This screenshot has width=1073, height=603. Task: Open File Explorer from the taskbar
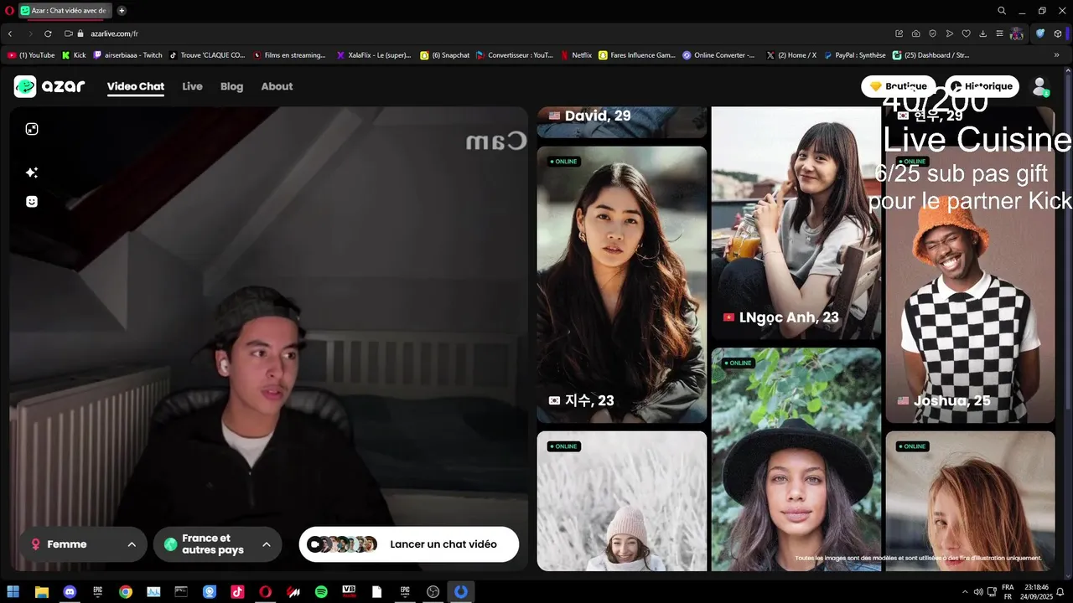point(41,592)
